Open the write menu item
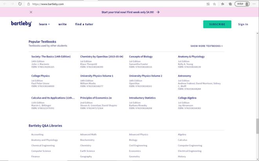The image size is (259, 161). coord(62,24)
